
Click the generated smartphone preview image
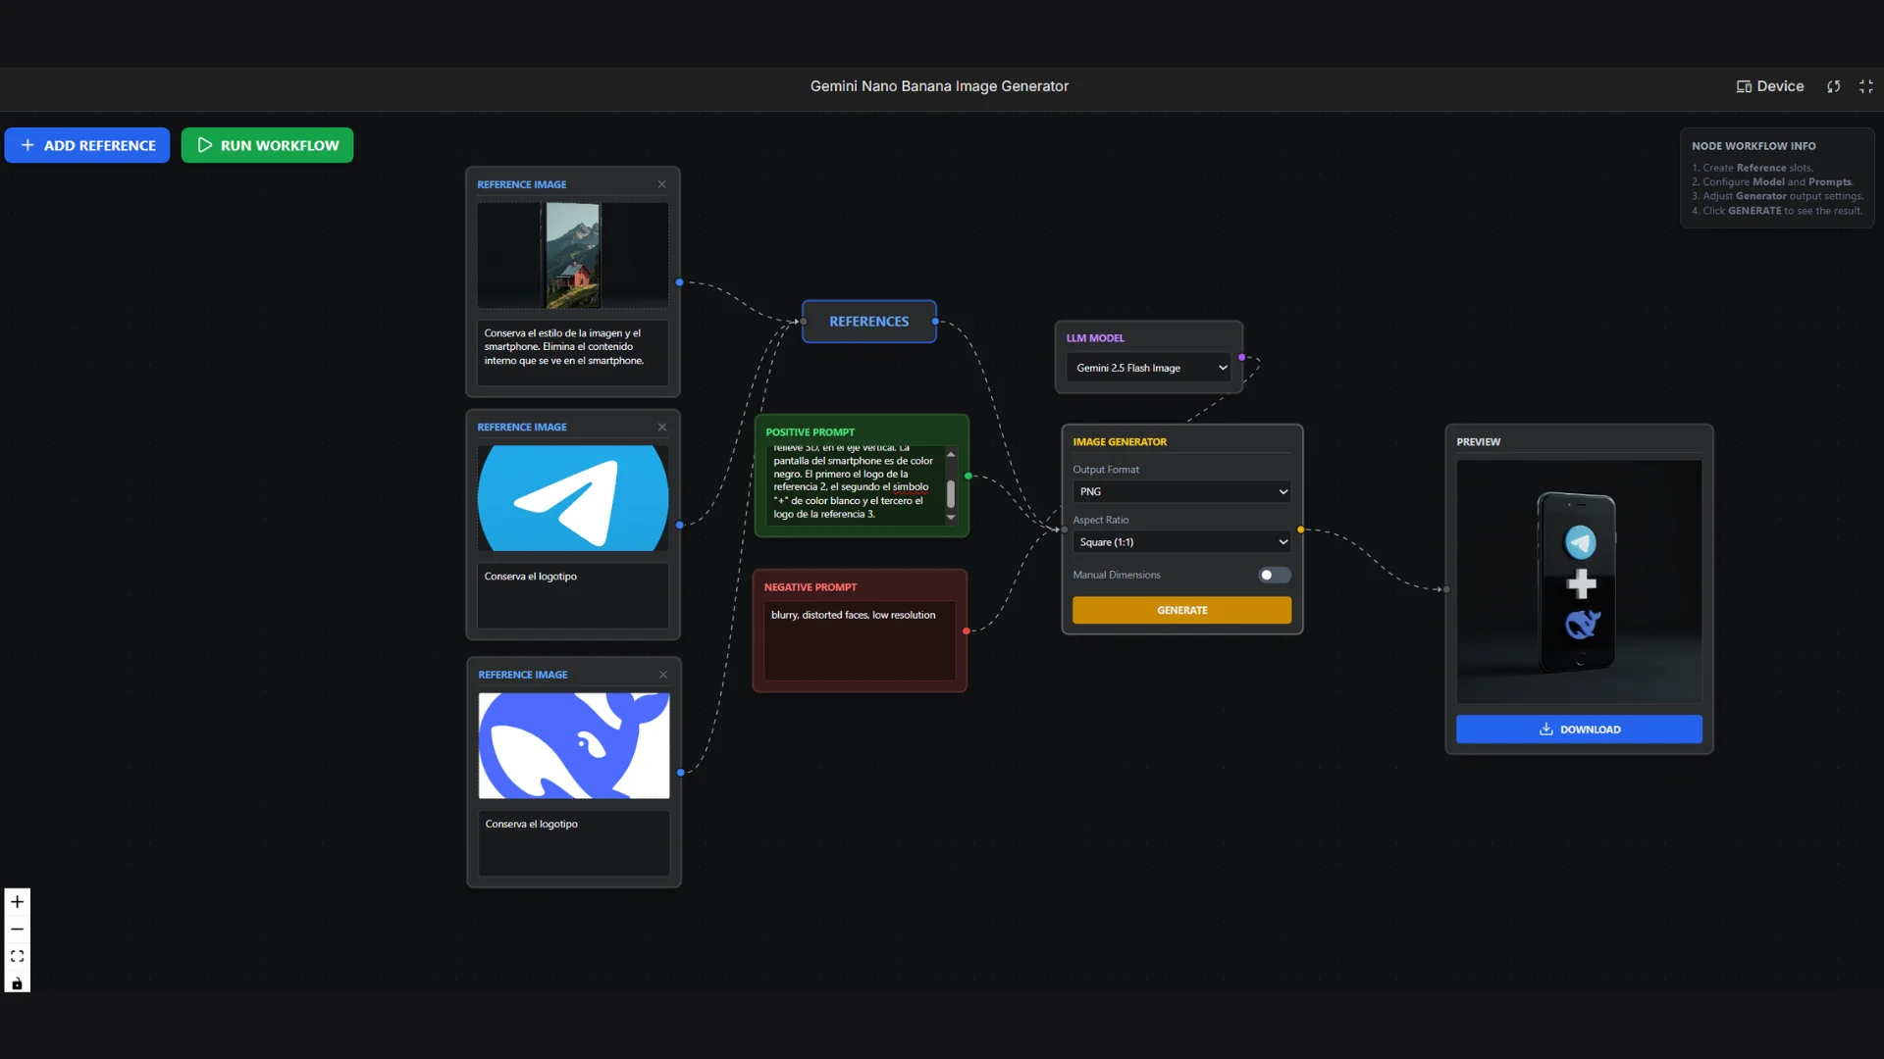pyautogui.click(x=1579, y=581)
